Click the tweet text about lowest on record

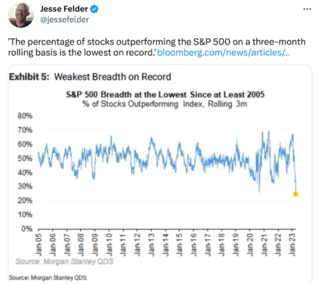coord(157,47)
